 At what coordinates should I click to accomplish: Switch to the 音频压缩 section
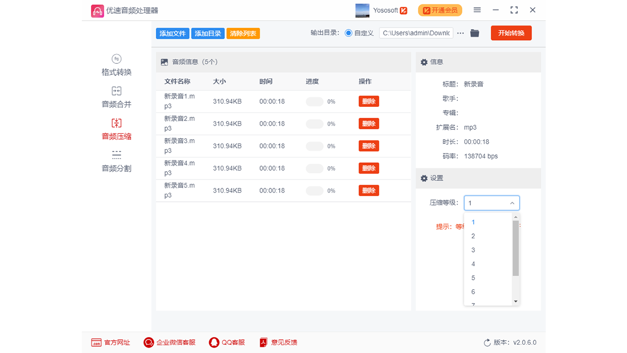116,129
